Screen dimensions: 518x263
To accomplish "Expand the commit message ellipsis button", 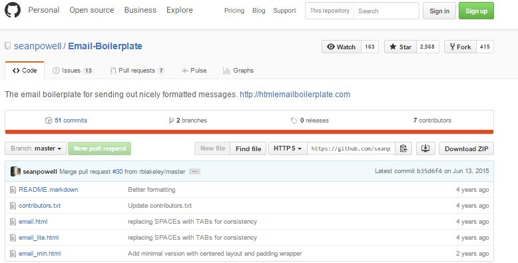I will click(x=194, y=172).
